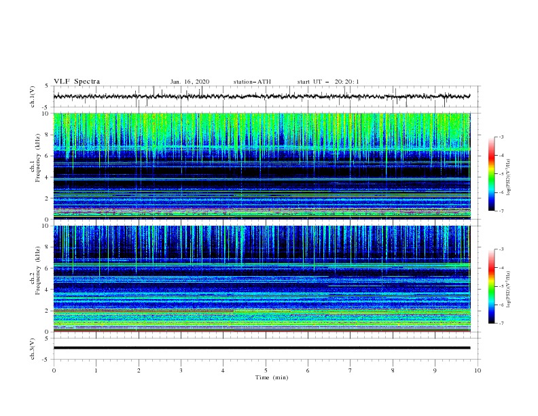Click the ch.1 voltage waveform trace
The height and width of the screenshot is (416, 538).
tap(262, 97)
